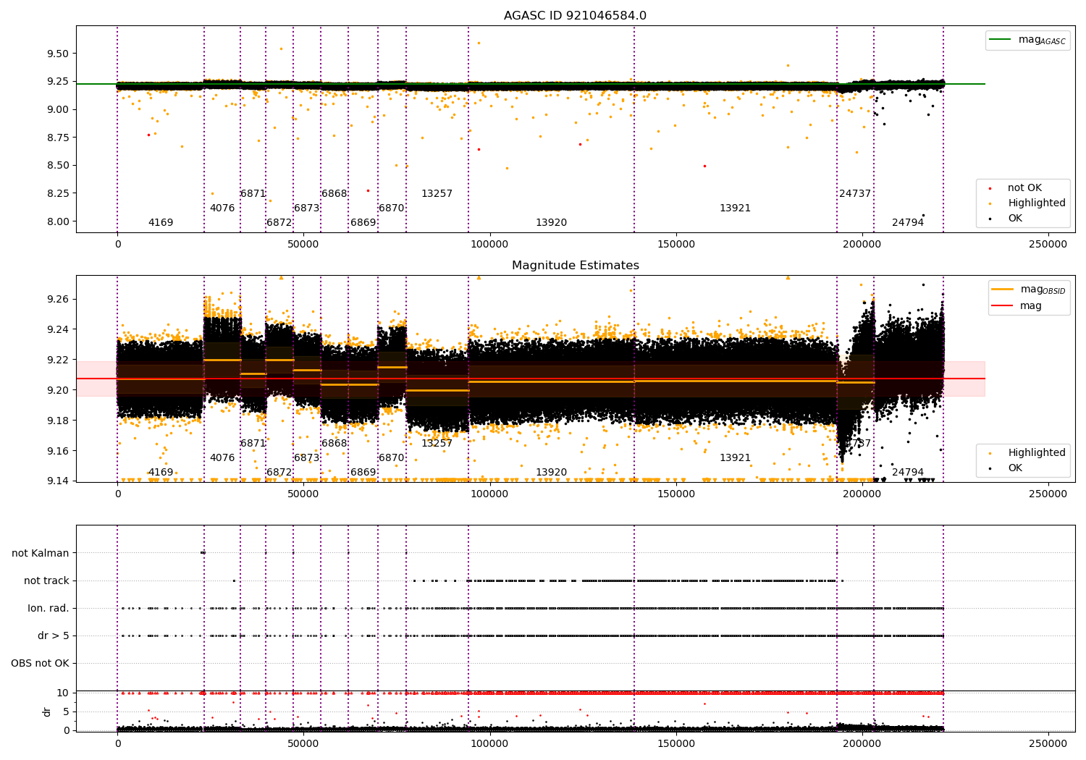Click the red mag line sample in legend
This screenshot has height=760, width=1086.
pos(1002,306)
